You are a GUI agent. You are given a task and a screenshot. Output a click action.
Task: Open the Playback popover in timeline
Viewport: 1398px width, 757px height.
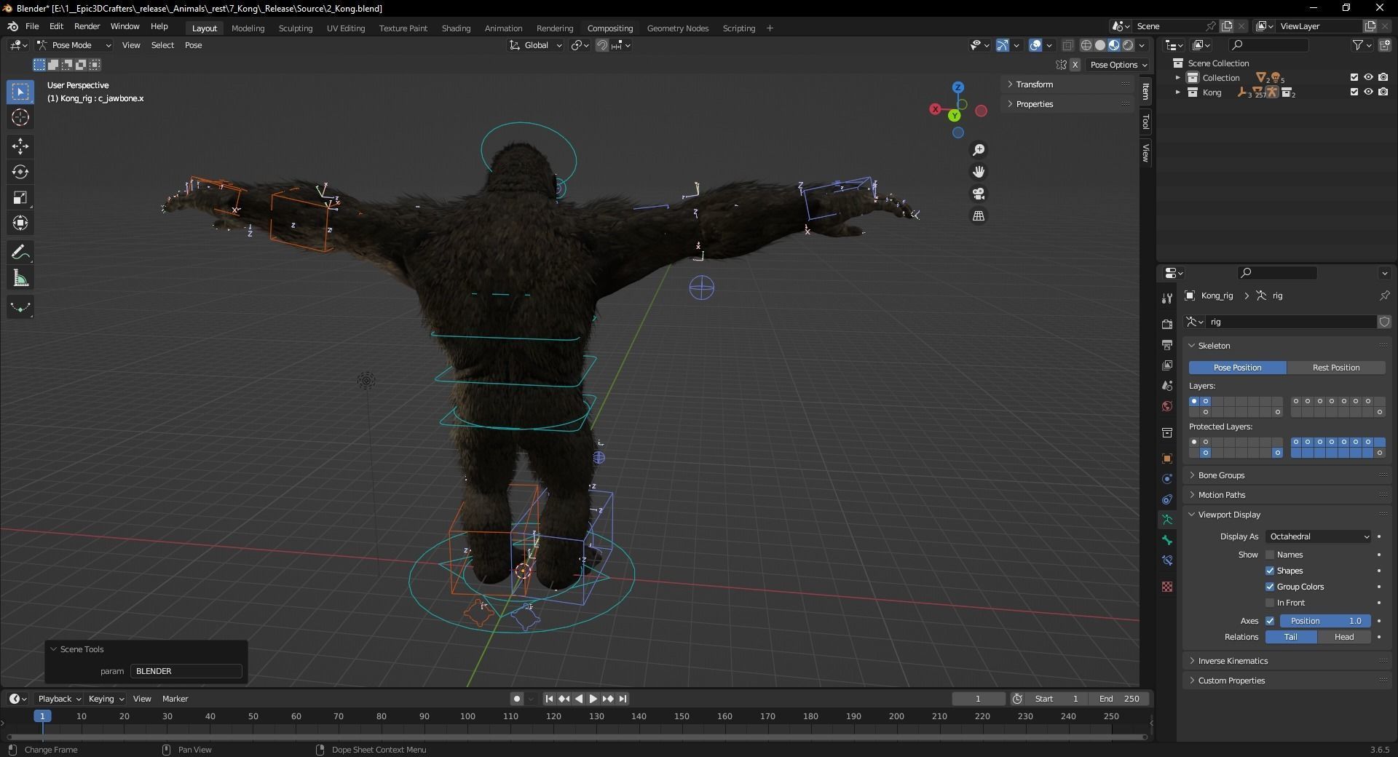59,699
